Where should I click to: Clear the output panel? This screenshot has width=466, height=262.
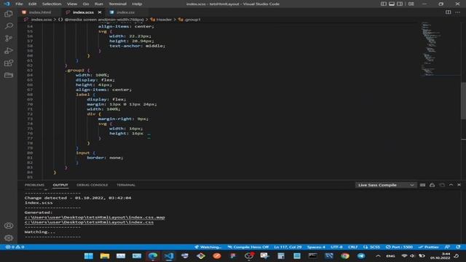coord(422,185)
